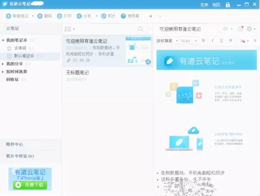Go forward with the navigation right arrow
260x196 pixels.
[160, 16]
